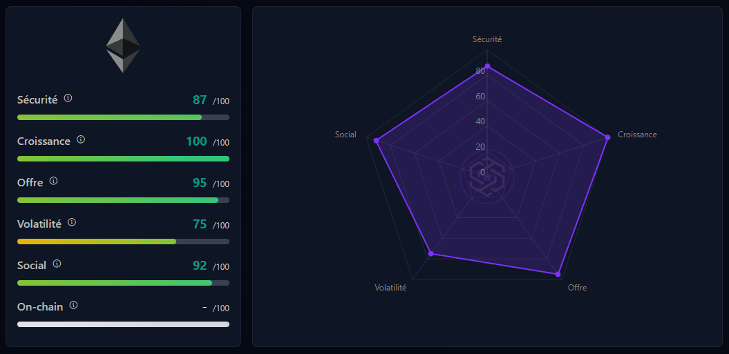Click the 60 tick label on radar axis
Viewport: 729px width, 354px height.
480,96
